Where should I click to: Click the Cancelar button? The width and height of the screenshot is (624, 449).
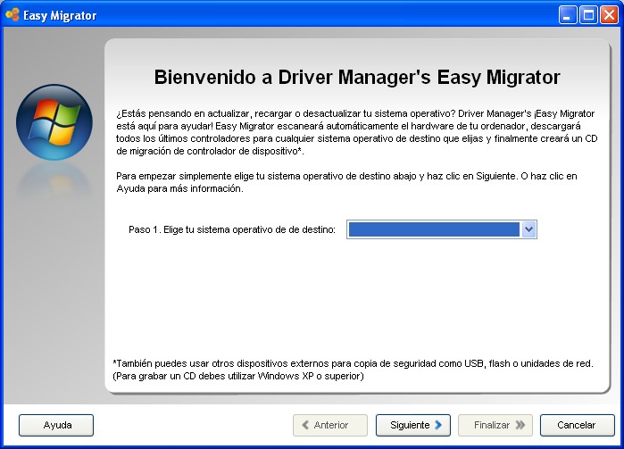coord(577,425)
